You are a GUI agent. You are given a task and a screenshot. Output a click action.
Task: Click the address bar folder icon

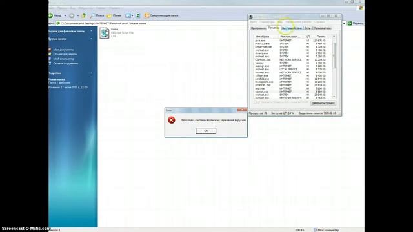58,23
